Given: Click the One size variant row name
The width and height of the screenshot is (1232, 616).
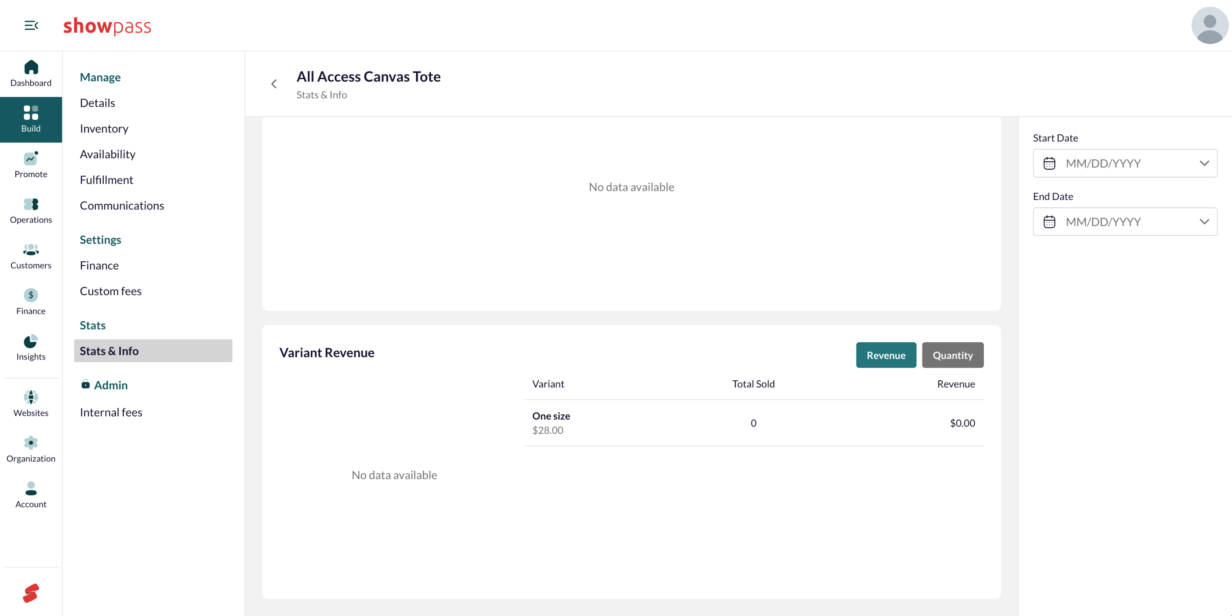Looking at the screenshot, I should point(551,416).
